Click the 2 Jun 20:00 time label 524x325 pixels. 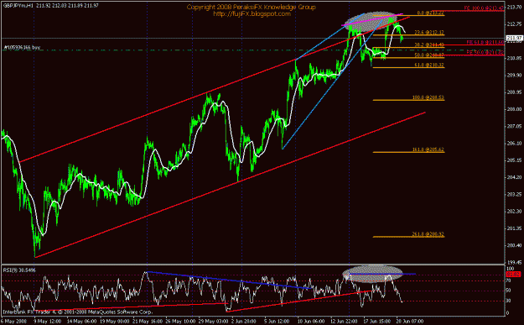[x=244, y=322]
